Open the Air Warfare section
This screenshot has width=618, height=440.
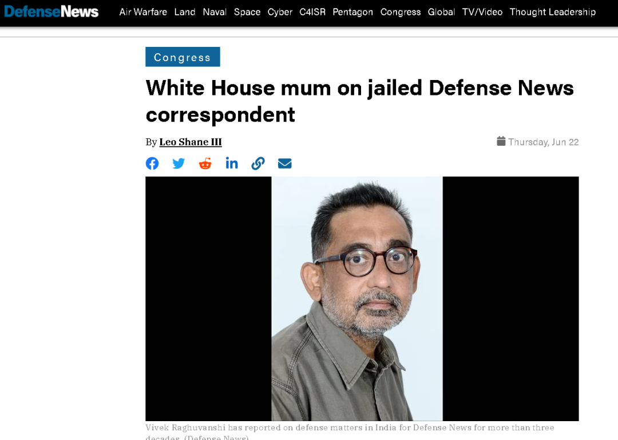143,12
